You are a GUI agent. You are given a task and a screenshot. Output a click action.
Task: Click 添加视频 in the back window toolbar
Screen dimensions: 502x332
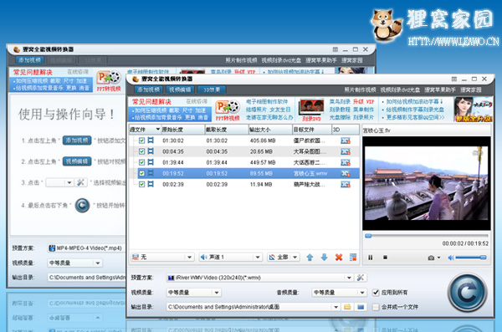[x=29, y=60]
